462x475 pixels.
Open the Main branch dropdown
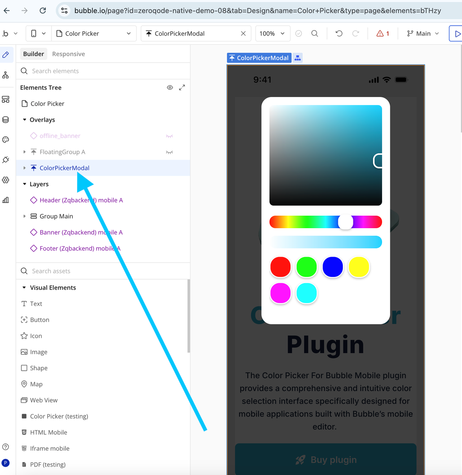pyautogui.click(x=423, y=33)
